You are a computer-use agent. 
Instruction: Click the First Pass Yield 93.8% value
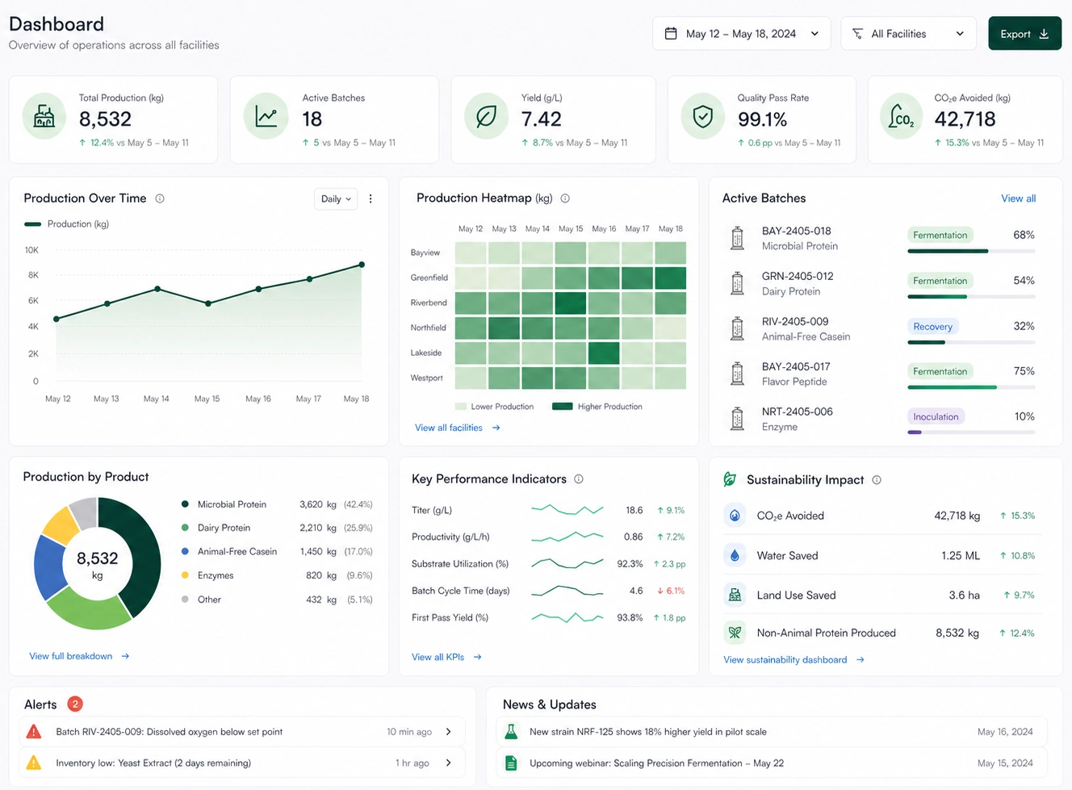(630, 617)
